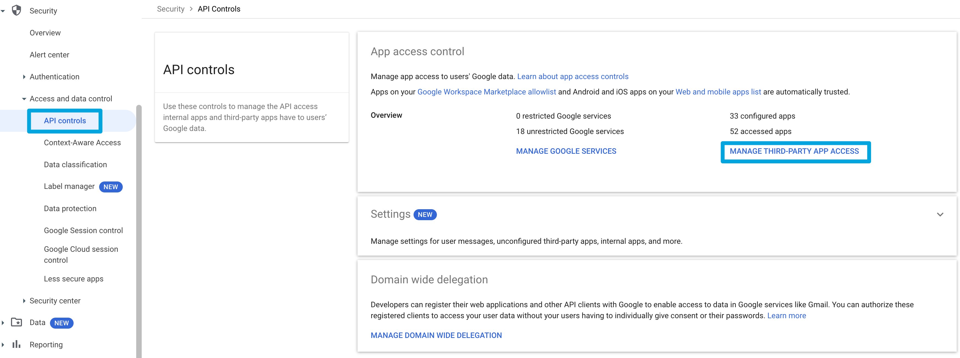Click the Domain wide delegation heading
Viewport: 960px width, 358px height.
429,279
